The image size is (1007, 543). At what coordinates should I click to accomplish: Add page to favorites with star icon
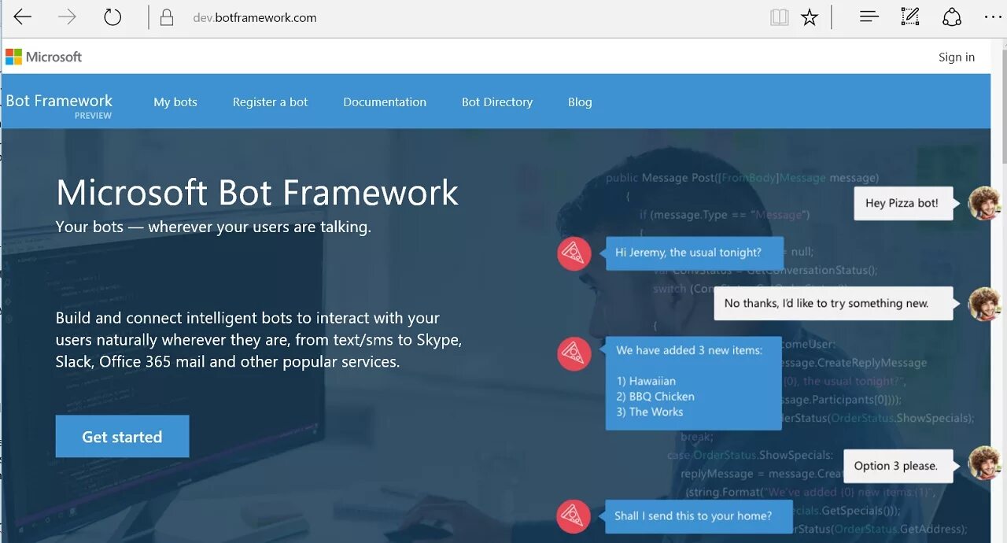(x=810, y=17)
